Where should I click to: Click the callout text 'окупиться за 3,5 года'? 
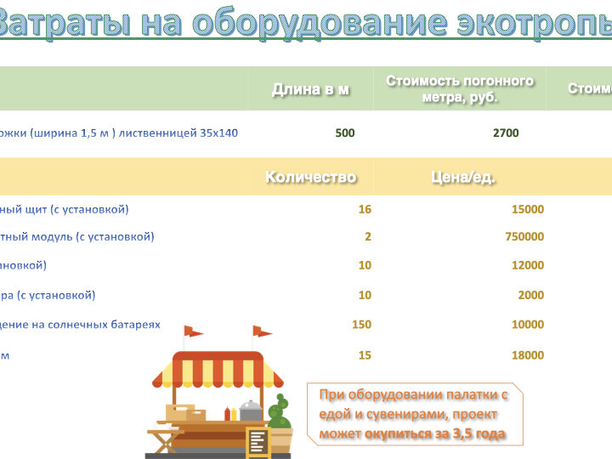434,433
